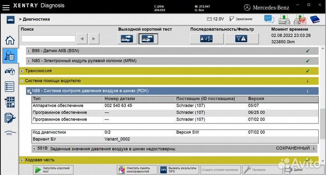Go to previous search result arrow
Screen dimensions: 326x175
pyautogui.click(x=82, y=38)
